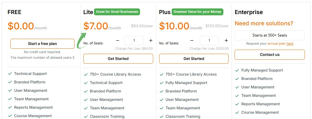Click checkmark icon beside FREE Technical Support
The image size is (312, 119).
[x=10, y=74]
